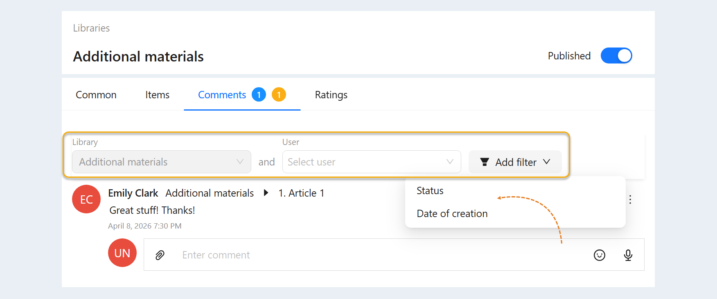The image size is (717, 299).
Task: Expand the Select user dropdown
Action: 372,162
